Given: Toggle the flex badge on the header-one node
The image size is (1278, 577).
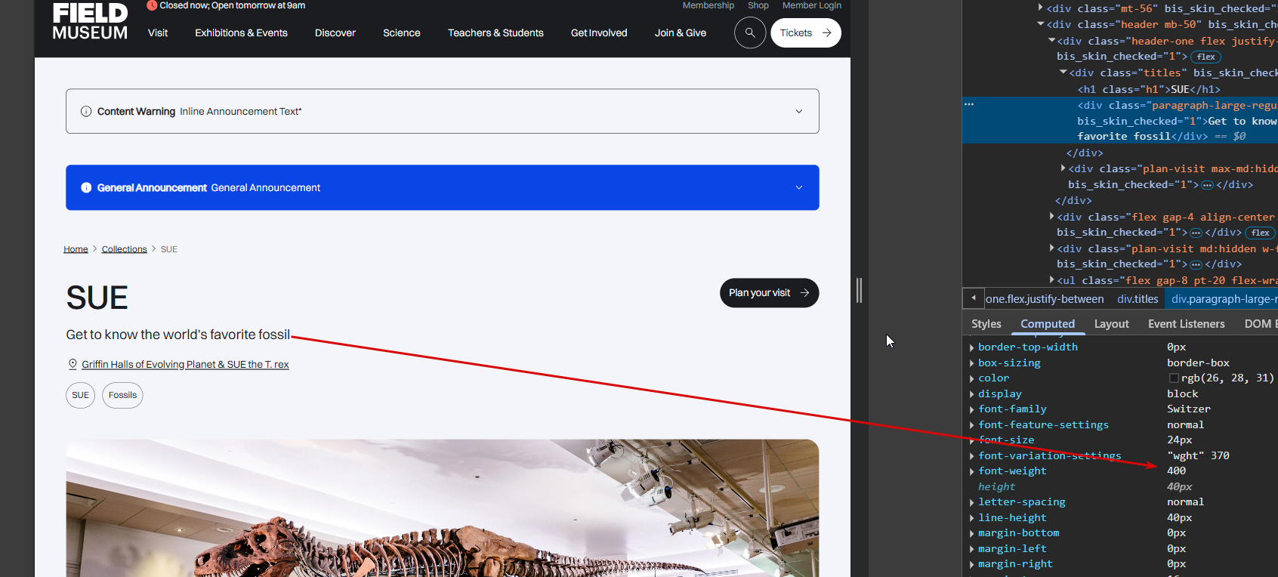Looking at the screenshot, I should tap(1206, 57).
